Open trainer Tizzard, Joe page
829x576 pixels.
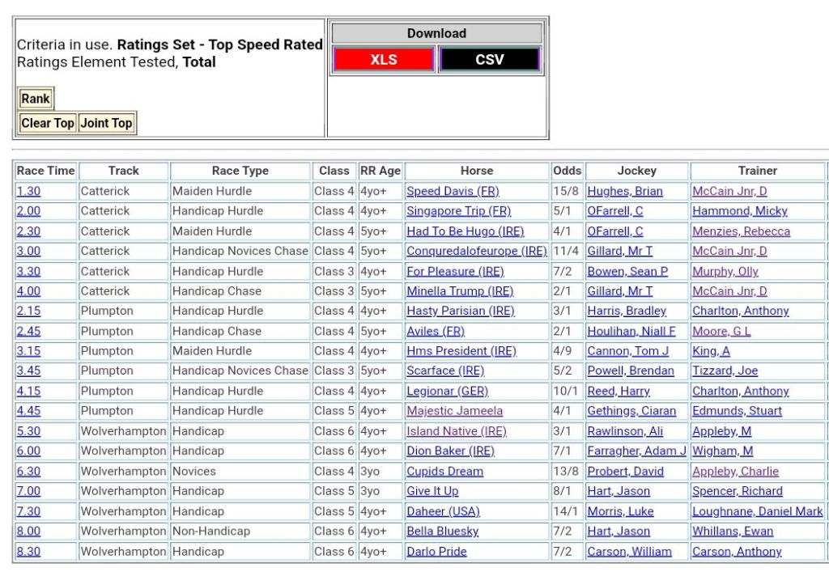pyautogui.click(x=725, y=371)
